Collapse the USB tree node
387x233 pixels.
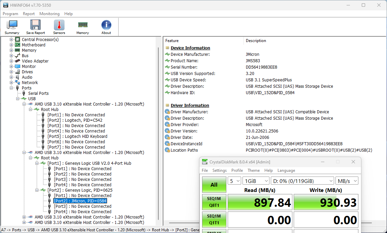pyautogui.click(x=18, y=99)
